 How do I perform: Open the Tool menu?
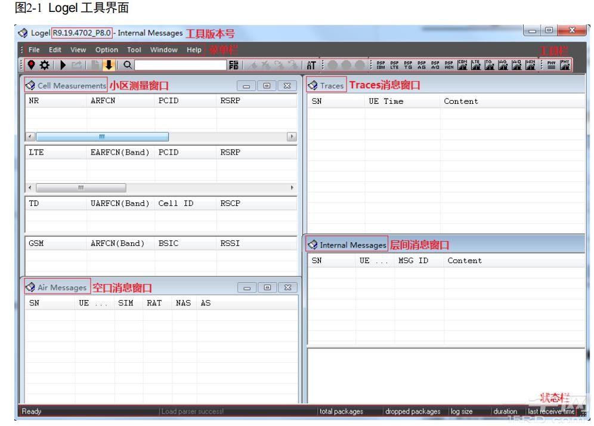coord(134,50)
